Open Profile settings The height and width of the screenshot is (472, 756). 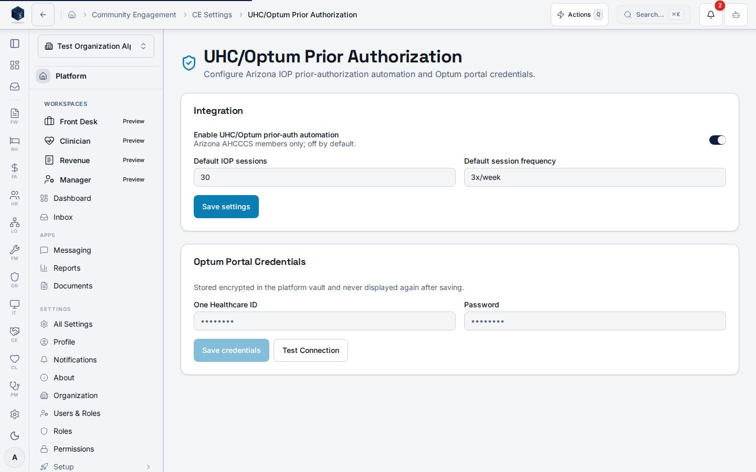coord(96,342)
